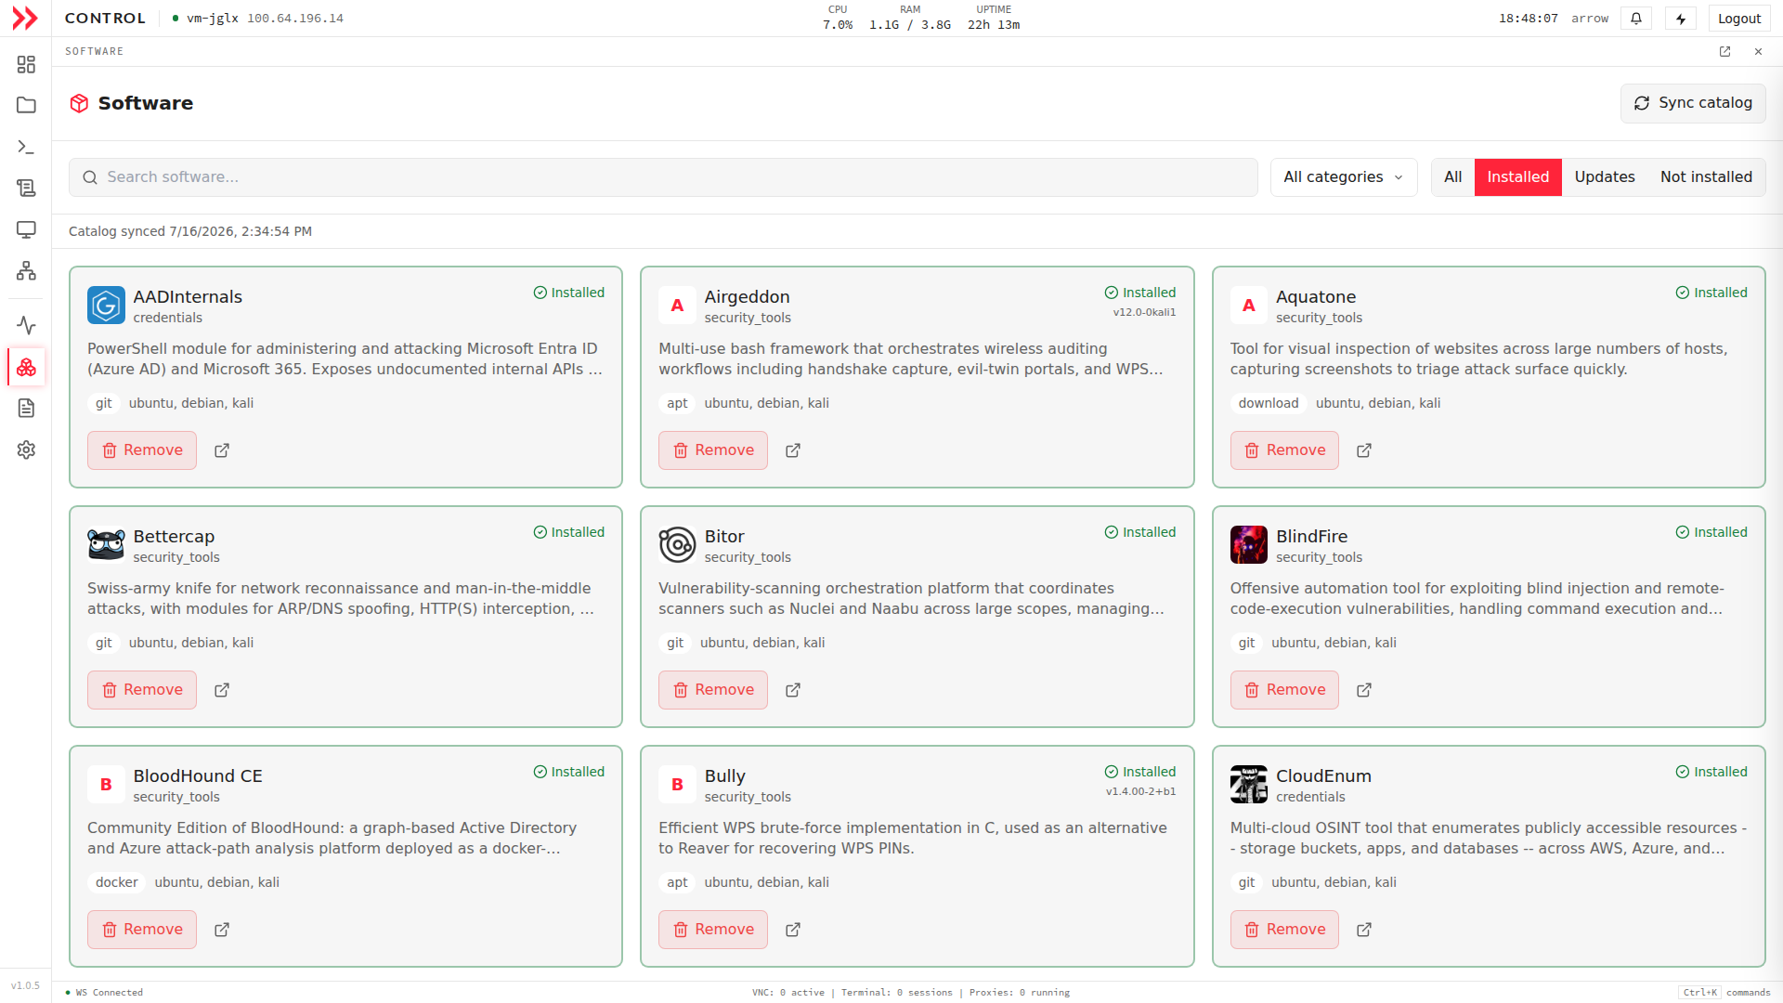Screen dimensions: 1783x1003
Task: Open Bettercap external link icon
Action: (222, 690)
